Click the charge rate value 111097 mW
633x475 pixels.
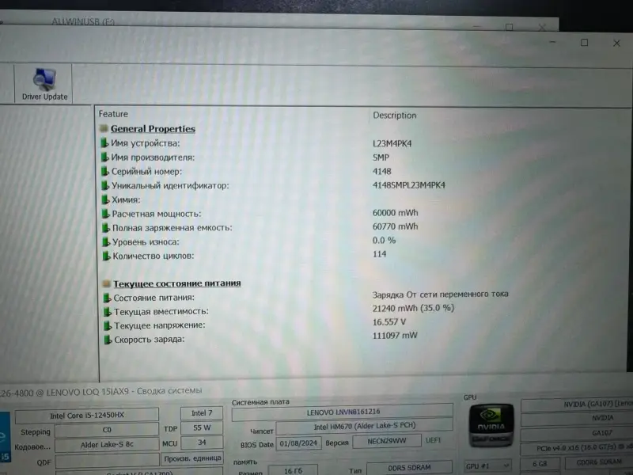(395, 335)
